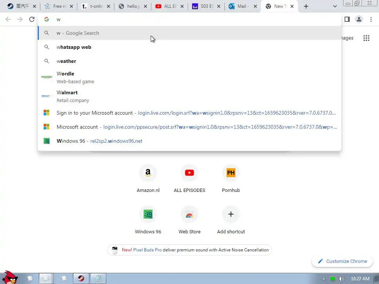Click the address bar containing w
The width and height of the screenshot is (379, 284).
pyautogui.click(x=189, y=19)
